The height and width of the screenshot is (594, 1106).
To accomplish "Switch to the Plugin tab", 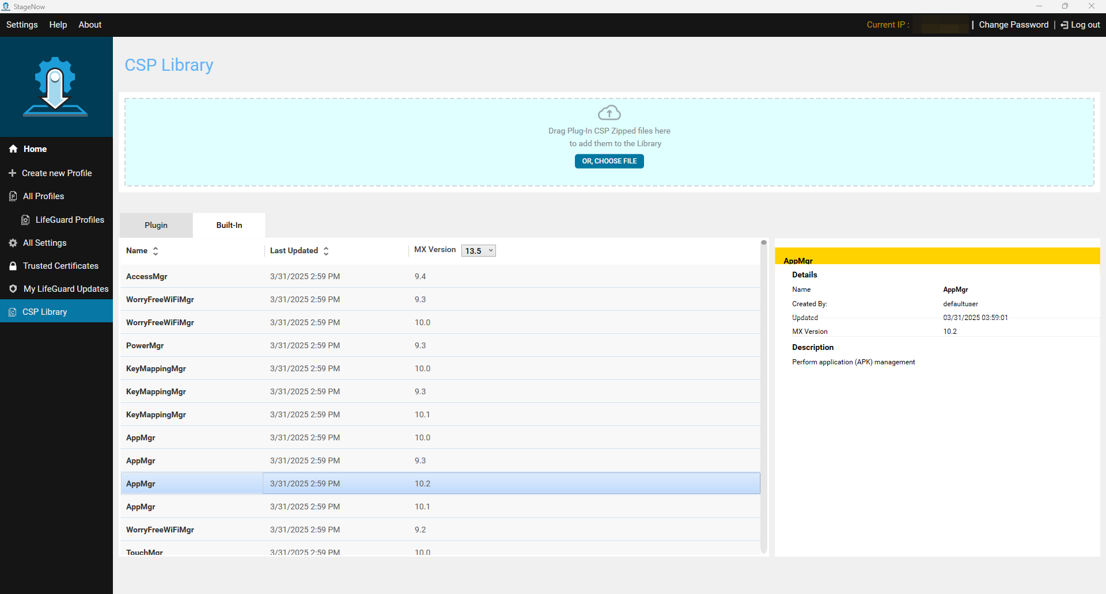I will tap(156, 226).
